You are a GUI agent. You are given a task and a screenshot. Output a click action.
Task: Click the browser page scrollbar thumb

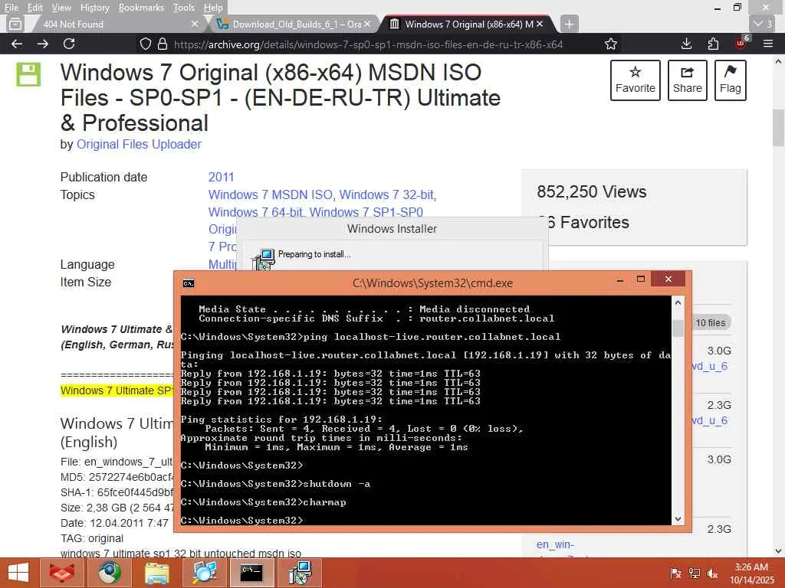(778, 127)
